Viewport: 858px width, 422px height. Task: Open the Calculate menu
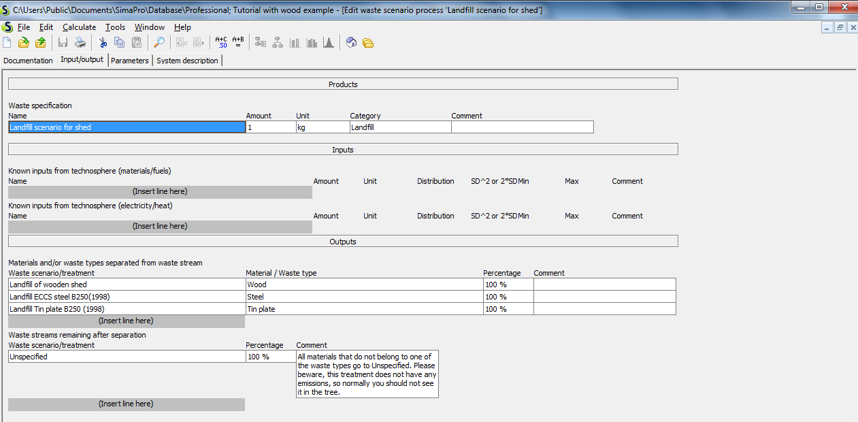click(x=79, y=27)
